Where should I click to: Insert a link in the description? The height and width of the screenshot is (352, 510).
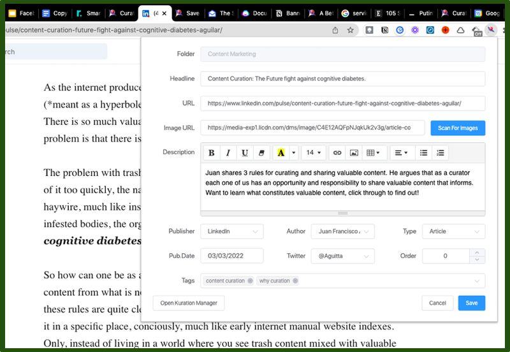[337, 152]
